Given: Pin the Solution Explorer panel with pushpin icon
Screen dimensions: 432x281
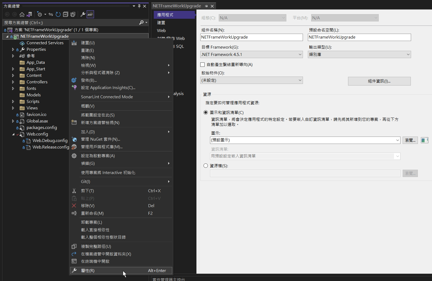Looking at the screenshot, I should point(139,6).
